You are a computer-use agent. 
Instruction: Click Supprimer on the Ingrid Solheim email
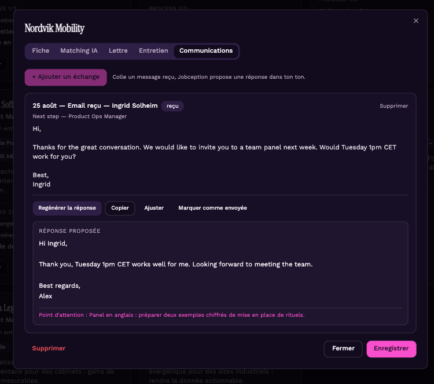click(x=393, y=106)
